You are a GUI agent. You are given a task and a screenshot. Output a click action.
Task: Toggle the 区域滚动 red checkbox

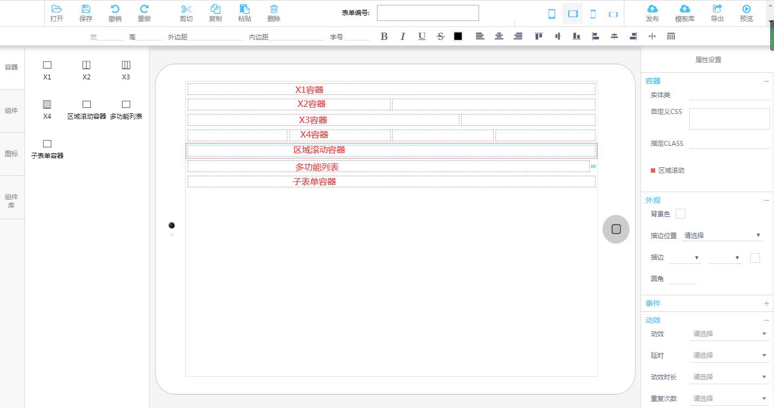(653, 171)
